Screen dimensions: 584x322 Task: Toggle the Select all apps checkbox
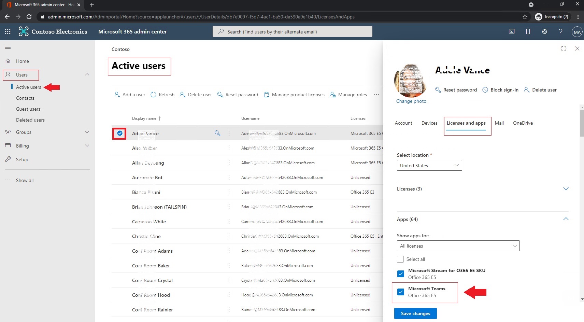coord(400,259)
